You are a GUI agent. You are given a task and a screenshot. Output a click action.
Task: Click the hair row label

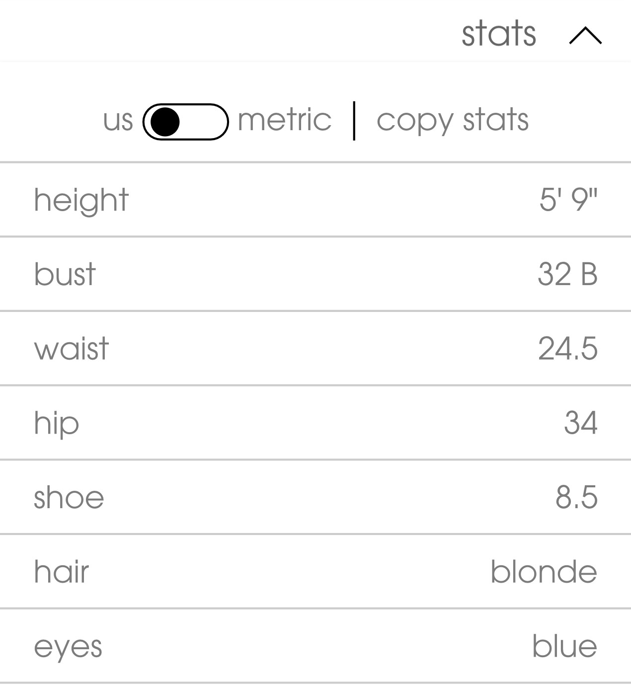click(x=61, y=572)
